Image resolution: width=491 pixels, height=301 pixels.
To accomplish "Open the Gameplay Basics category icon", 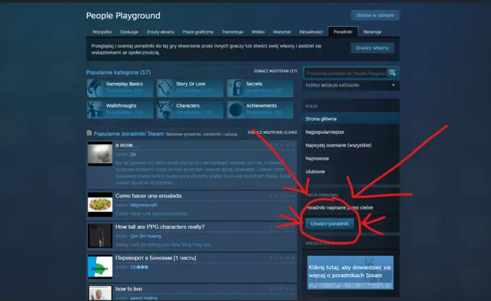I will (x=95, y=88).
